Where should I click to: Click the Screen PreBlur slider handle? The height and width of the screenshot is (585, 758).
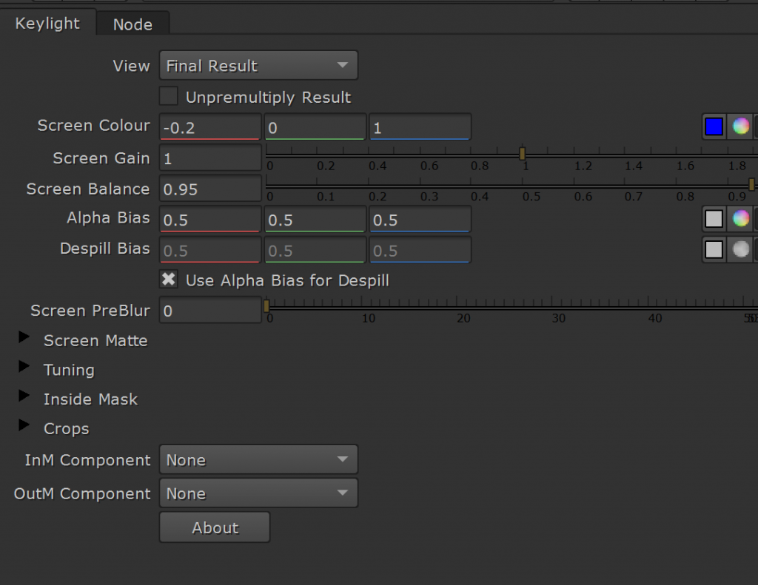tap(266, 305)
